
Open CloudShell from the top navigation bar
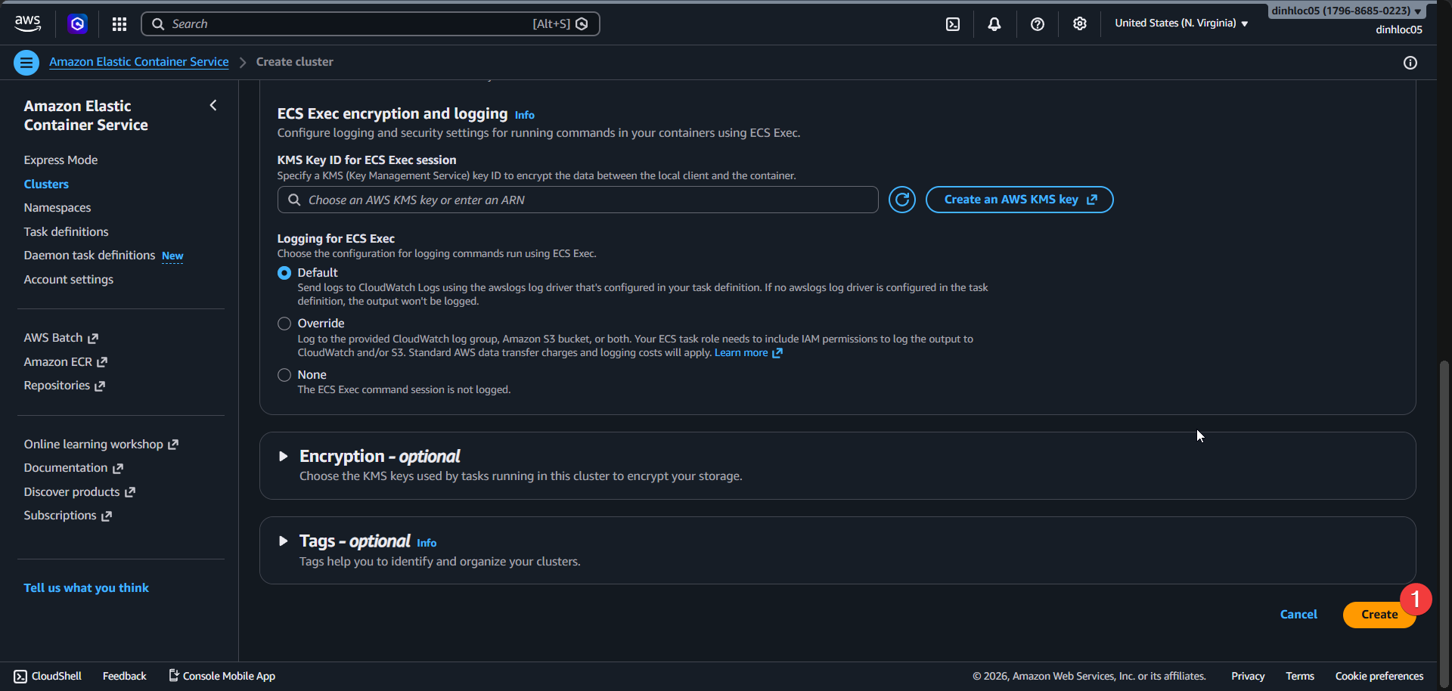[x=951, y=23]
